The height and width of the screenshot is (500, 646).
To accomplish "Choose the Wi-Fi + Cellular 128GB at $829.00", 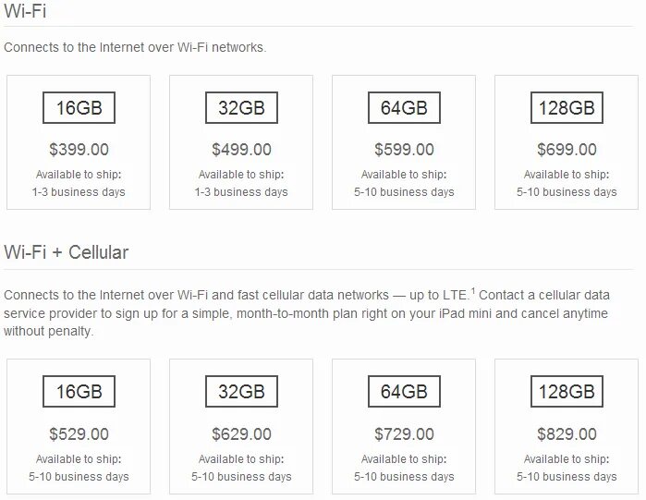I will coord(567,426).
